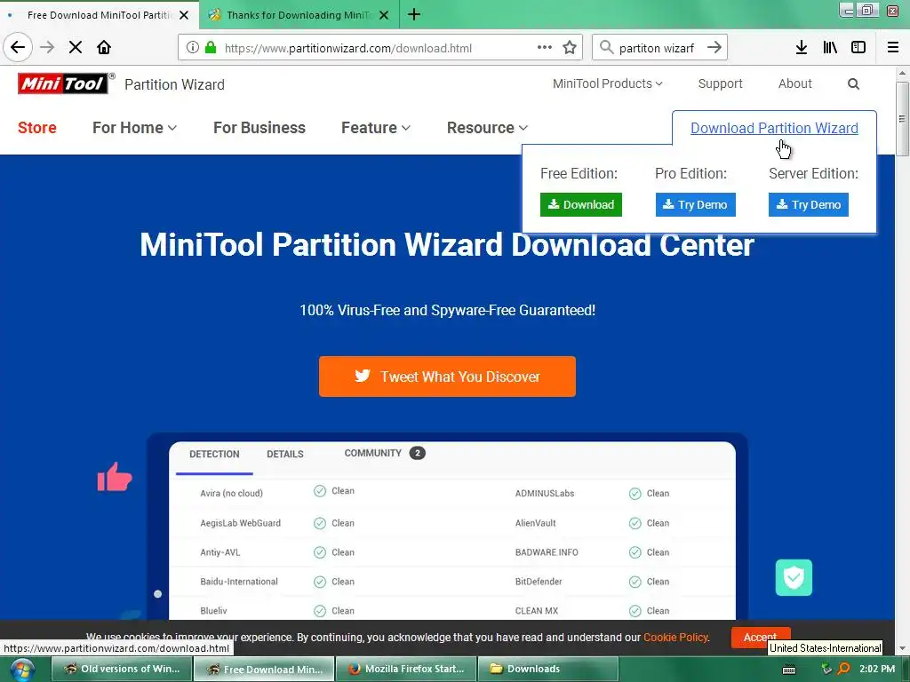
Task: Accept the cookie notice
Action: pos(761,637)
